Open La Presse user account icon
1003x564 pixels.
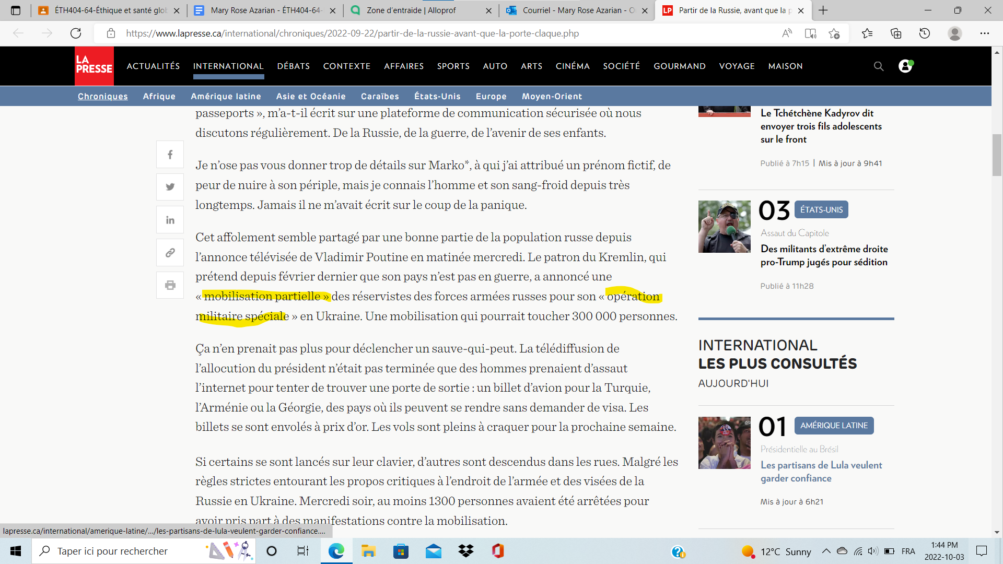click(x=905, y=66)
